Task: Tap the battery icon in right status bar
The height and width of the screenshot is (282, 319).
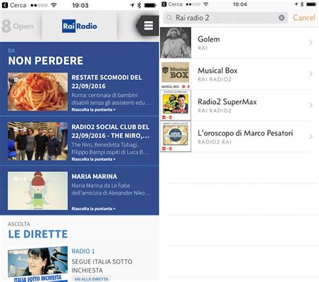Action: tap(312, 4)
